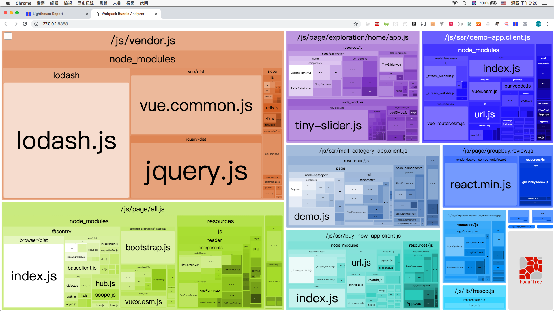Click the user profile avatar
The height and width of the screenshot is (311, 554).
[x=538, y=24]
